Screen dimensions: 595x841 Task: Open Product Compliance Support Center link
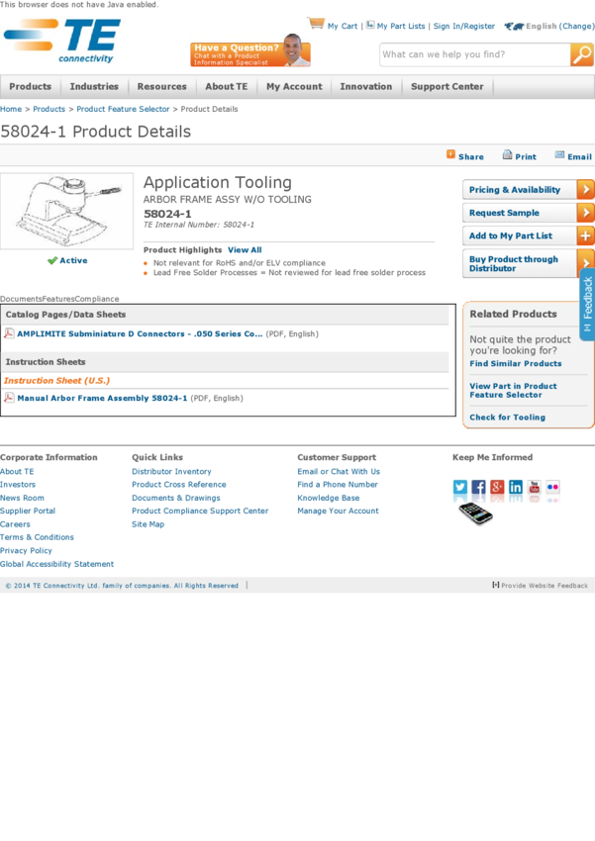coord(200,511)
